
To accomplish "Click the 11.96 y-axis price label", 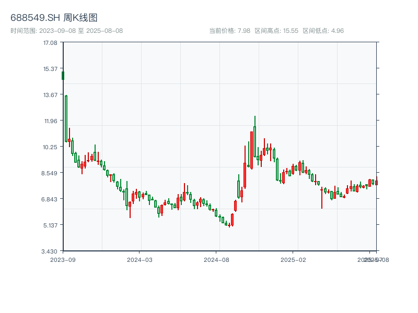I will pos(50,121).
